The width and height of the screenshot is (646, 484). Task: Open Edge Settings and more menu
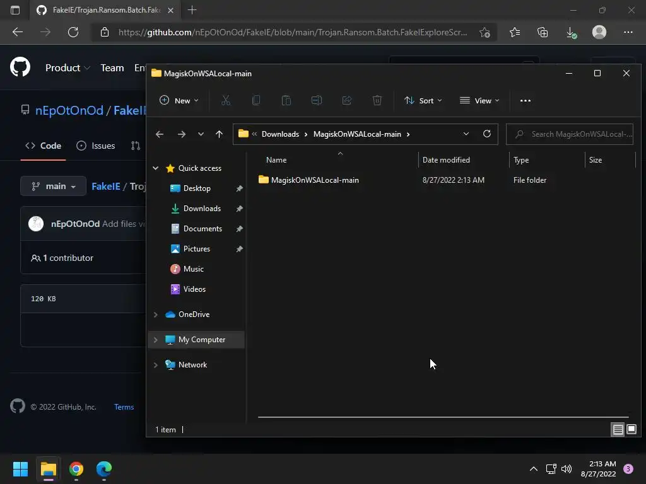tap(628, 32)
